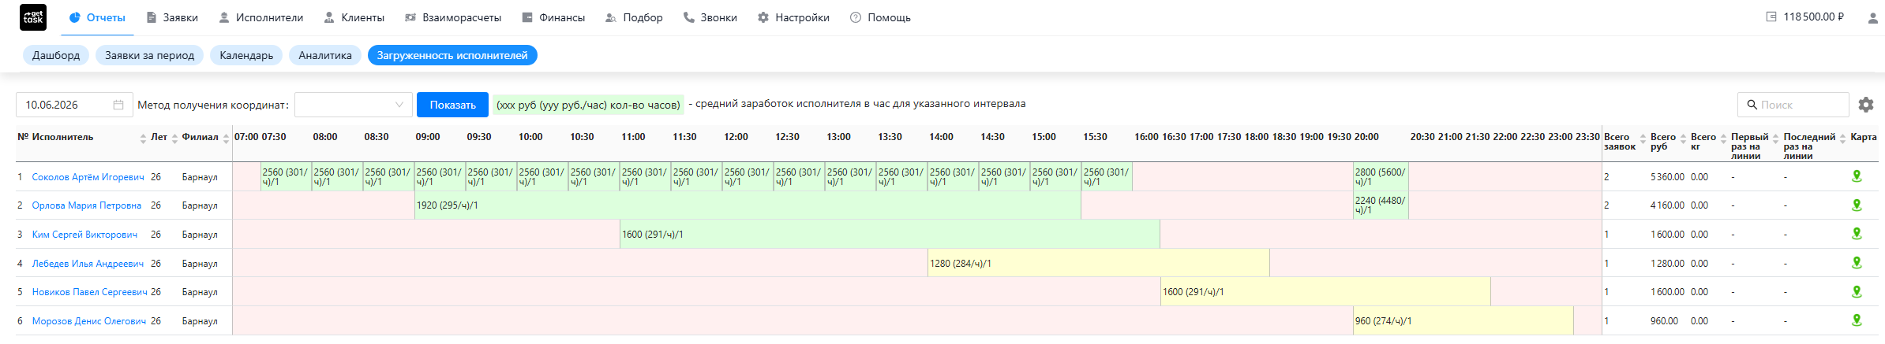Click Орлова's 1920 (295/ч)/1 block
This screenshot has width=1885, height=344.
point(748,205)
